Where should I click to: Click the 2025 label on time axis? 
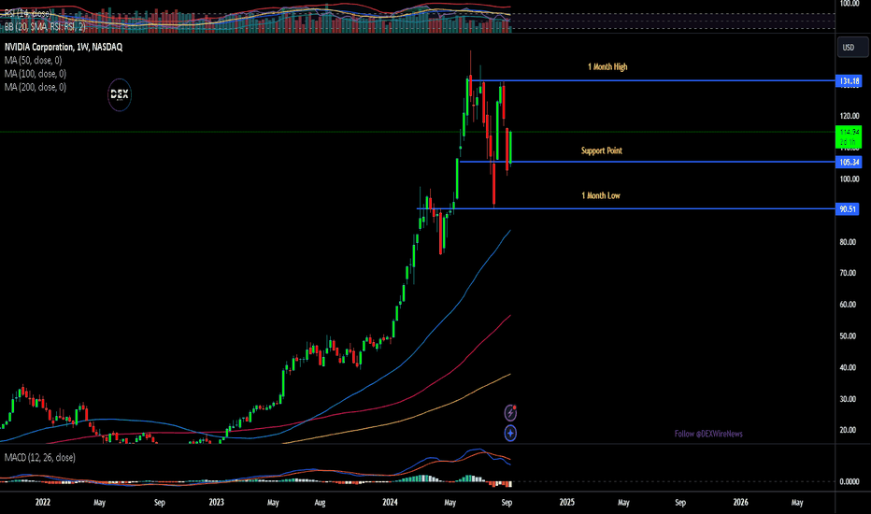[x=567, y=503]
